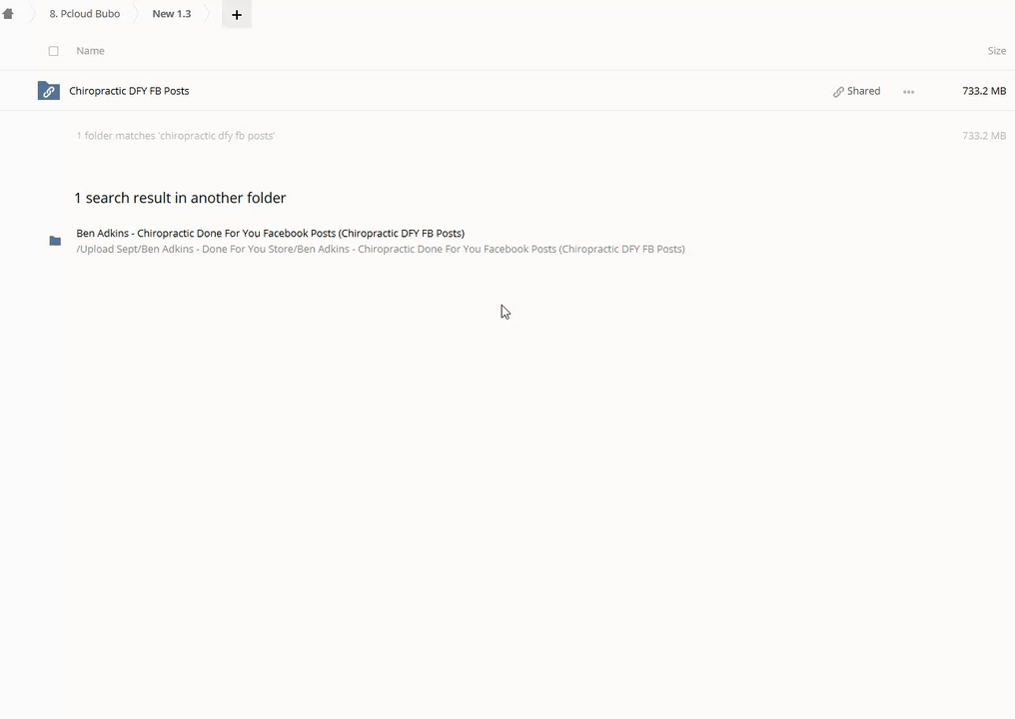Click the 733.2 MB size in folder row
The height and width of the screenshot is (719, 1015).
pyautogui.click(x=983, y=91)
